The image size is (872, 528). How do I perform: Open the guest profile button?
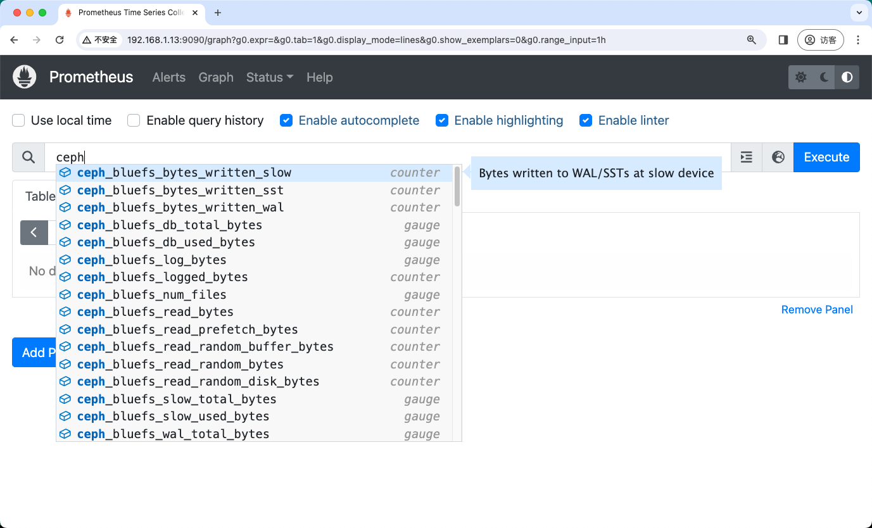[x=821, y=40]
